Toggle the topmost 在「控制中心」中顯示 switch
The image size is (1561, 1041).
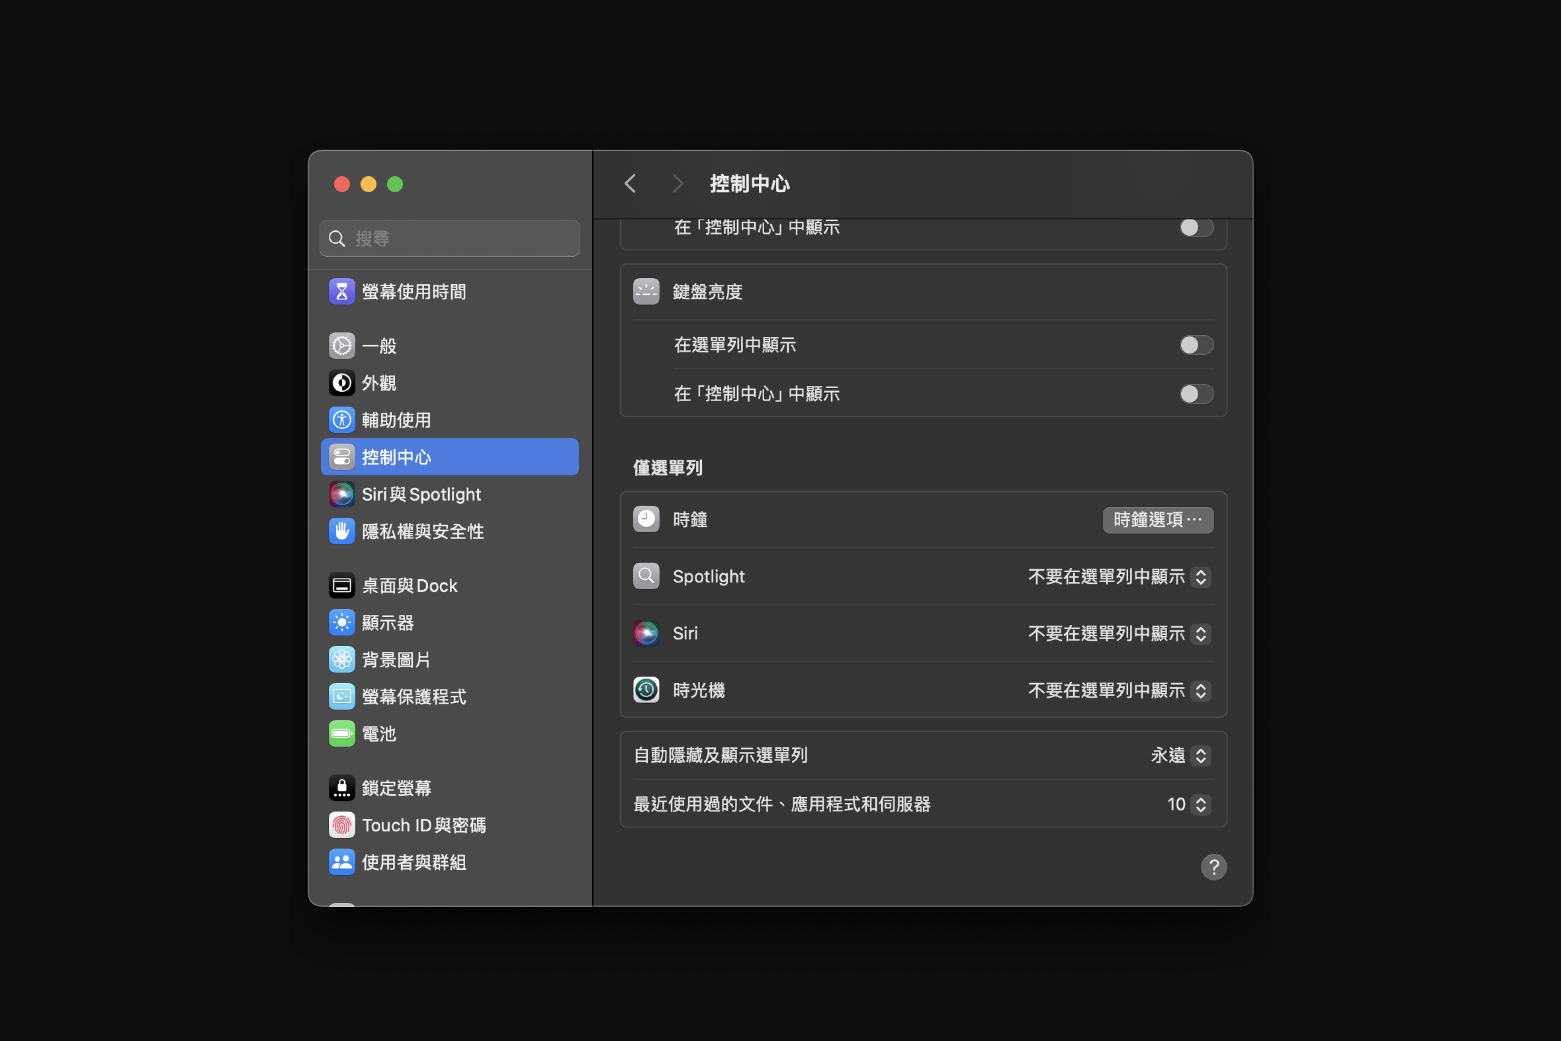pyautogui.click(x=1196, y=228)
